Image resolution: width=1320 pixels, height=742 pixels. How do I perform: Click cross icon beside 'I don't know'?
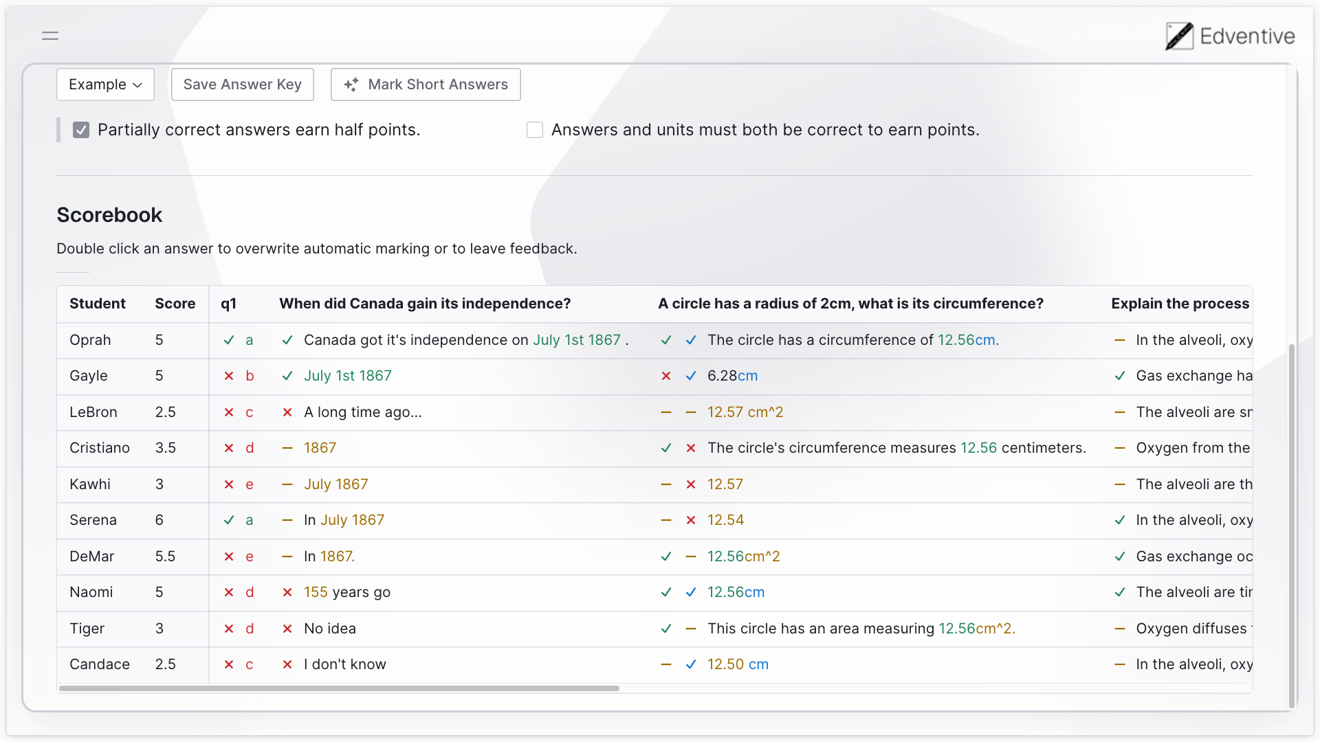pyautogui.click(x=287, y=664)
